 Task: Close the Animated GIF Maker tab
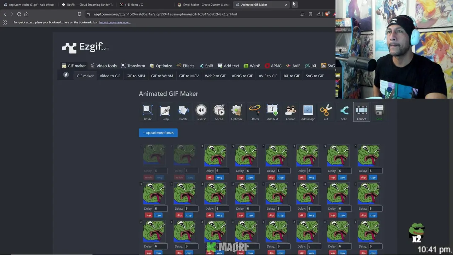[286, 5]
